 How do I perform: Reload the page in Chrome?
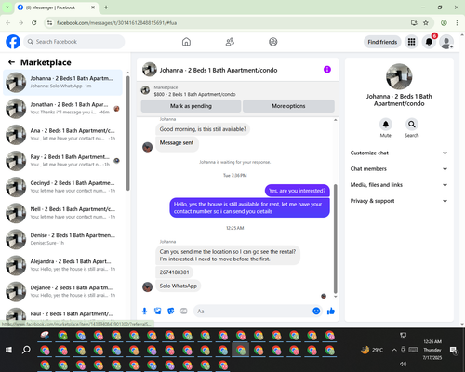34,23
